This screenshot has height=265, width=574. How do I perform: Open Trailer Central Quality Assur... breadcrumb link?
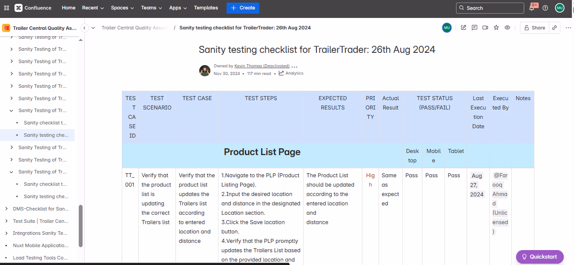click(x=135, y=28)
